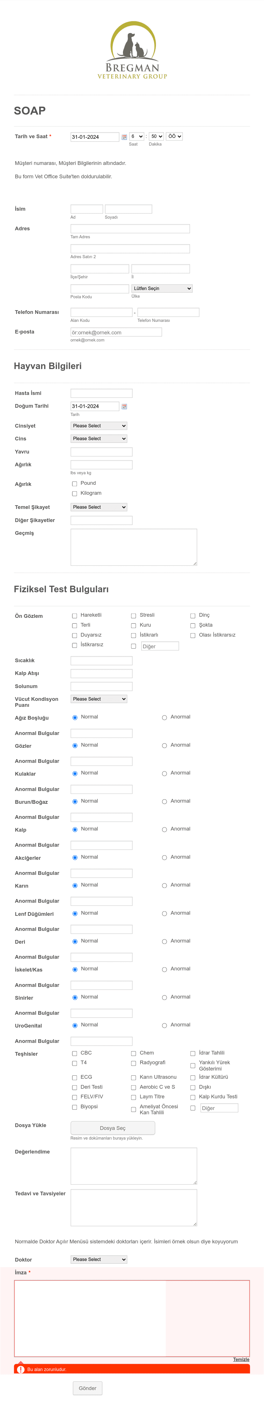Check the Hareketli checkbox

74,616
